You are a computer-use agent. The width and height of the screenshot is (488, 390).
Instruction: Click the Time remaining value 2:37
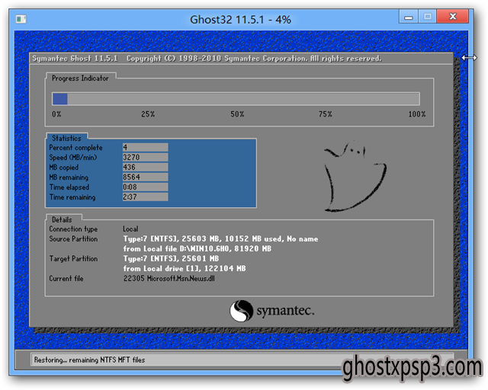pos(145,197)
